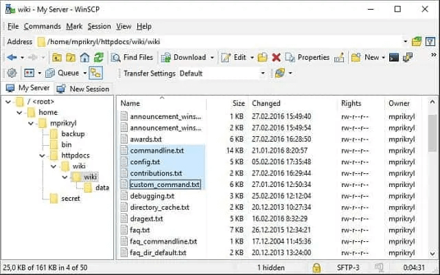Collapse the mprikryl tree node
Viewport: 440px width, 275px height.
pos(31,123)
